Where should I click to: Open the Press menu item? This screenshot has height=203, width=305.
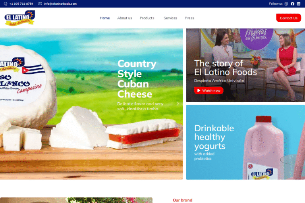189,18
